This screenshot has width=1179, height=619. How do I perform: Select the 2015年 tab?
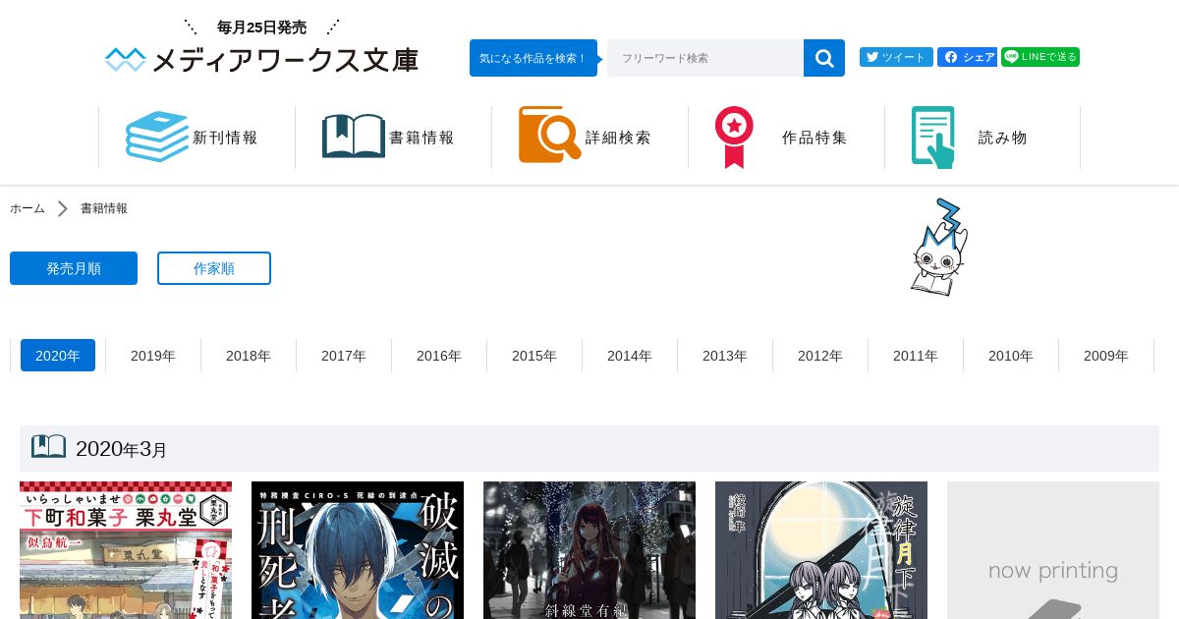pyautogui.click(x=534, y=356)
